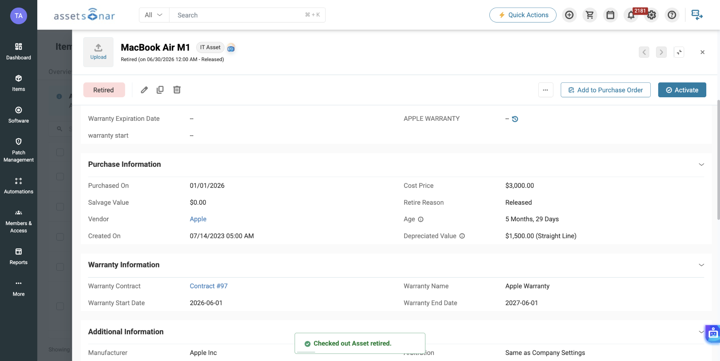
Task: Click in the Search field
Action: pos(247,15)
